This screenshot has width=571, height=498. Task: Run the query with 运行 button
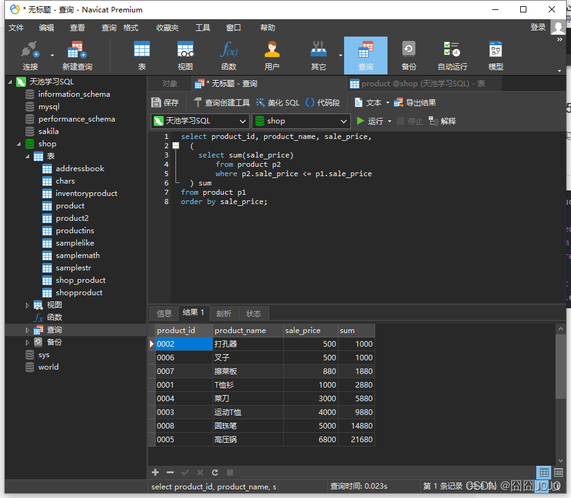click(370, 121)
